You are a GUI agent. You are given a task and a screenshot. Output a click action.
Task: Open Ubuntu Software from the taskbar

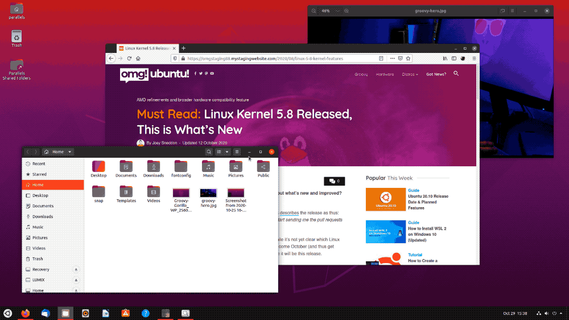tap(126, 313)
